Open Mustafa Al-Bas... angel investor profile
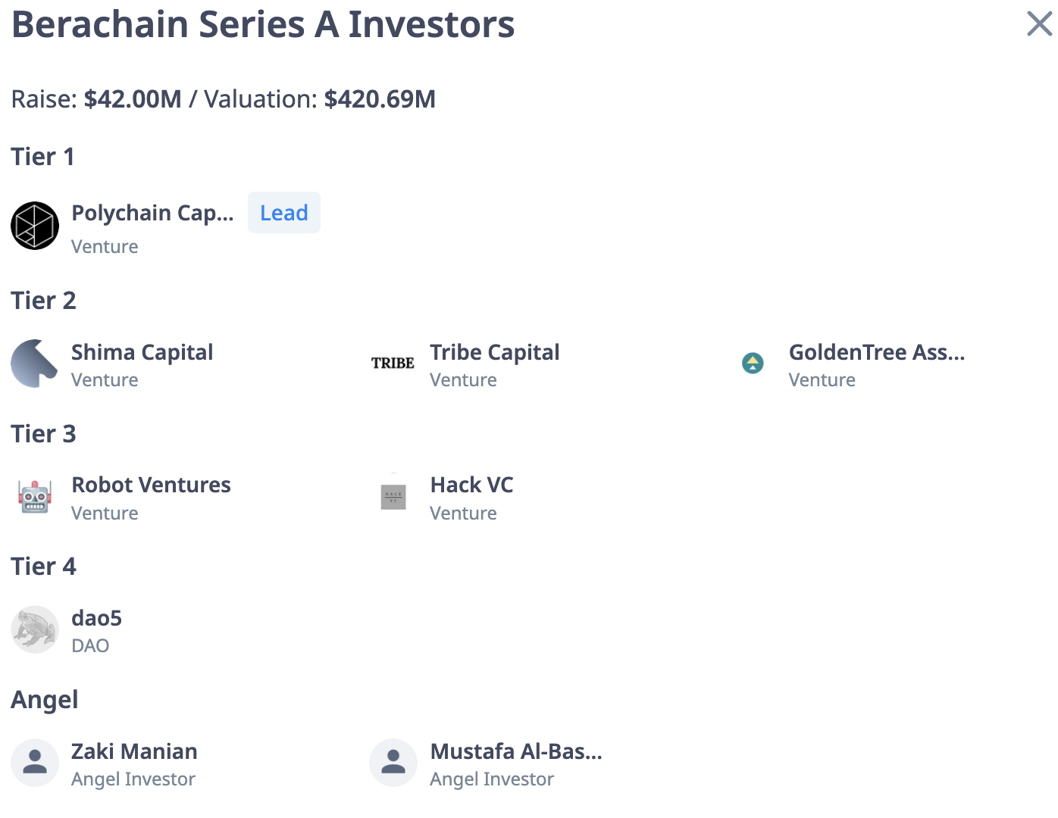The height and width of the screenshot is (818, 1058). [x=516, y=751]
